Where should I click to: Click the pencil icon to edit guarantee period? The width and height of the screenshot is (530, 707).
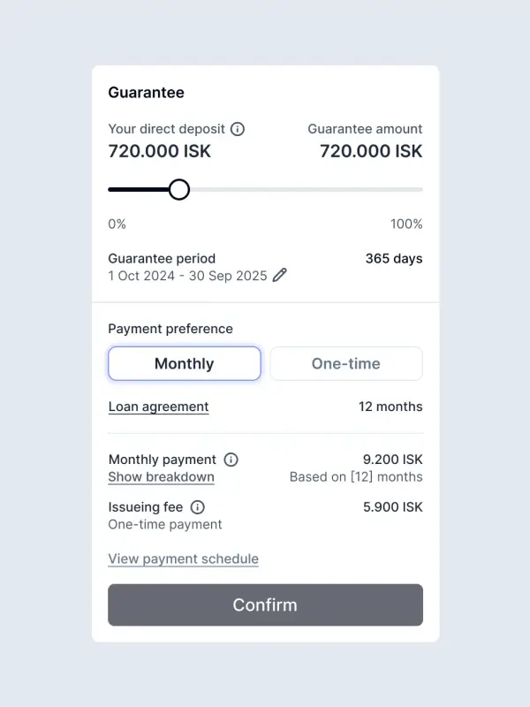click(280, 276)
